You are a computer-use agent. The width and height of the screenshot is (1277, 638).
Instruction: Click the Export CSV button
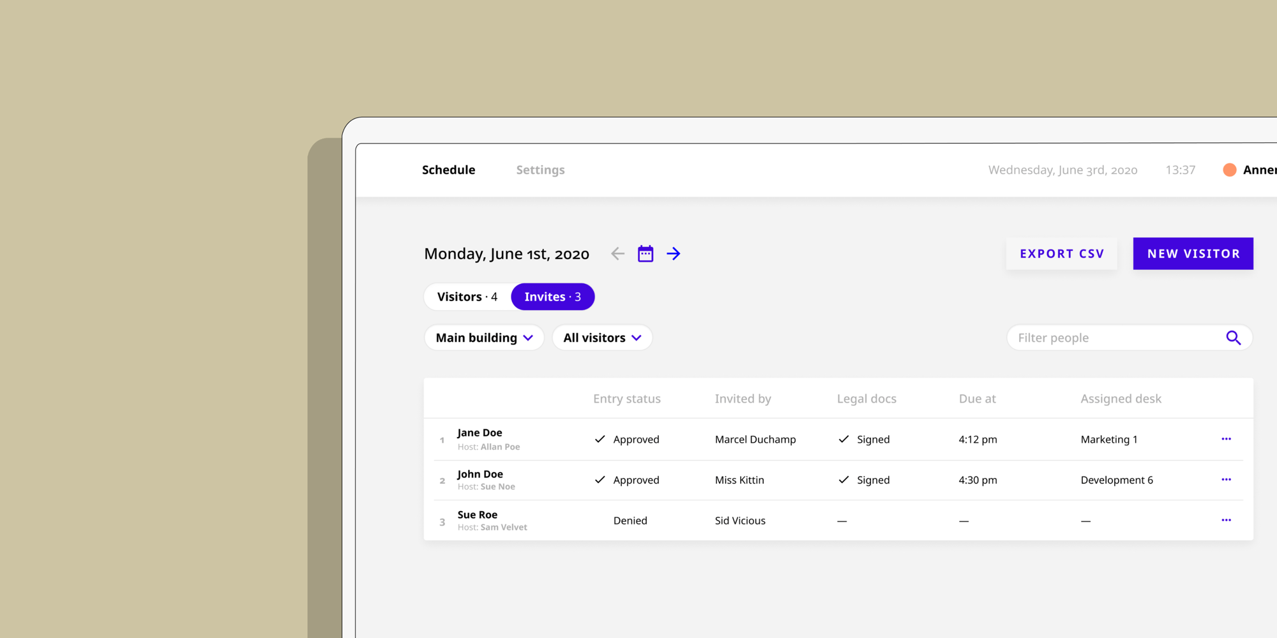(x=1062, y=253)
